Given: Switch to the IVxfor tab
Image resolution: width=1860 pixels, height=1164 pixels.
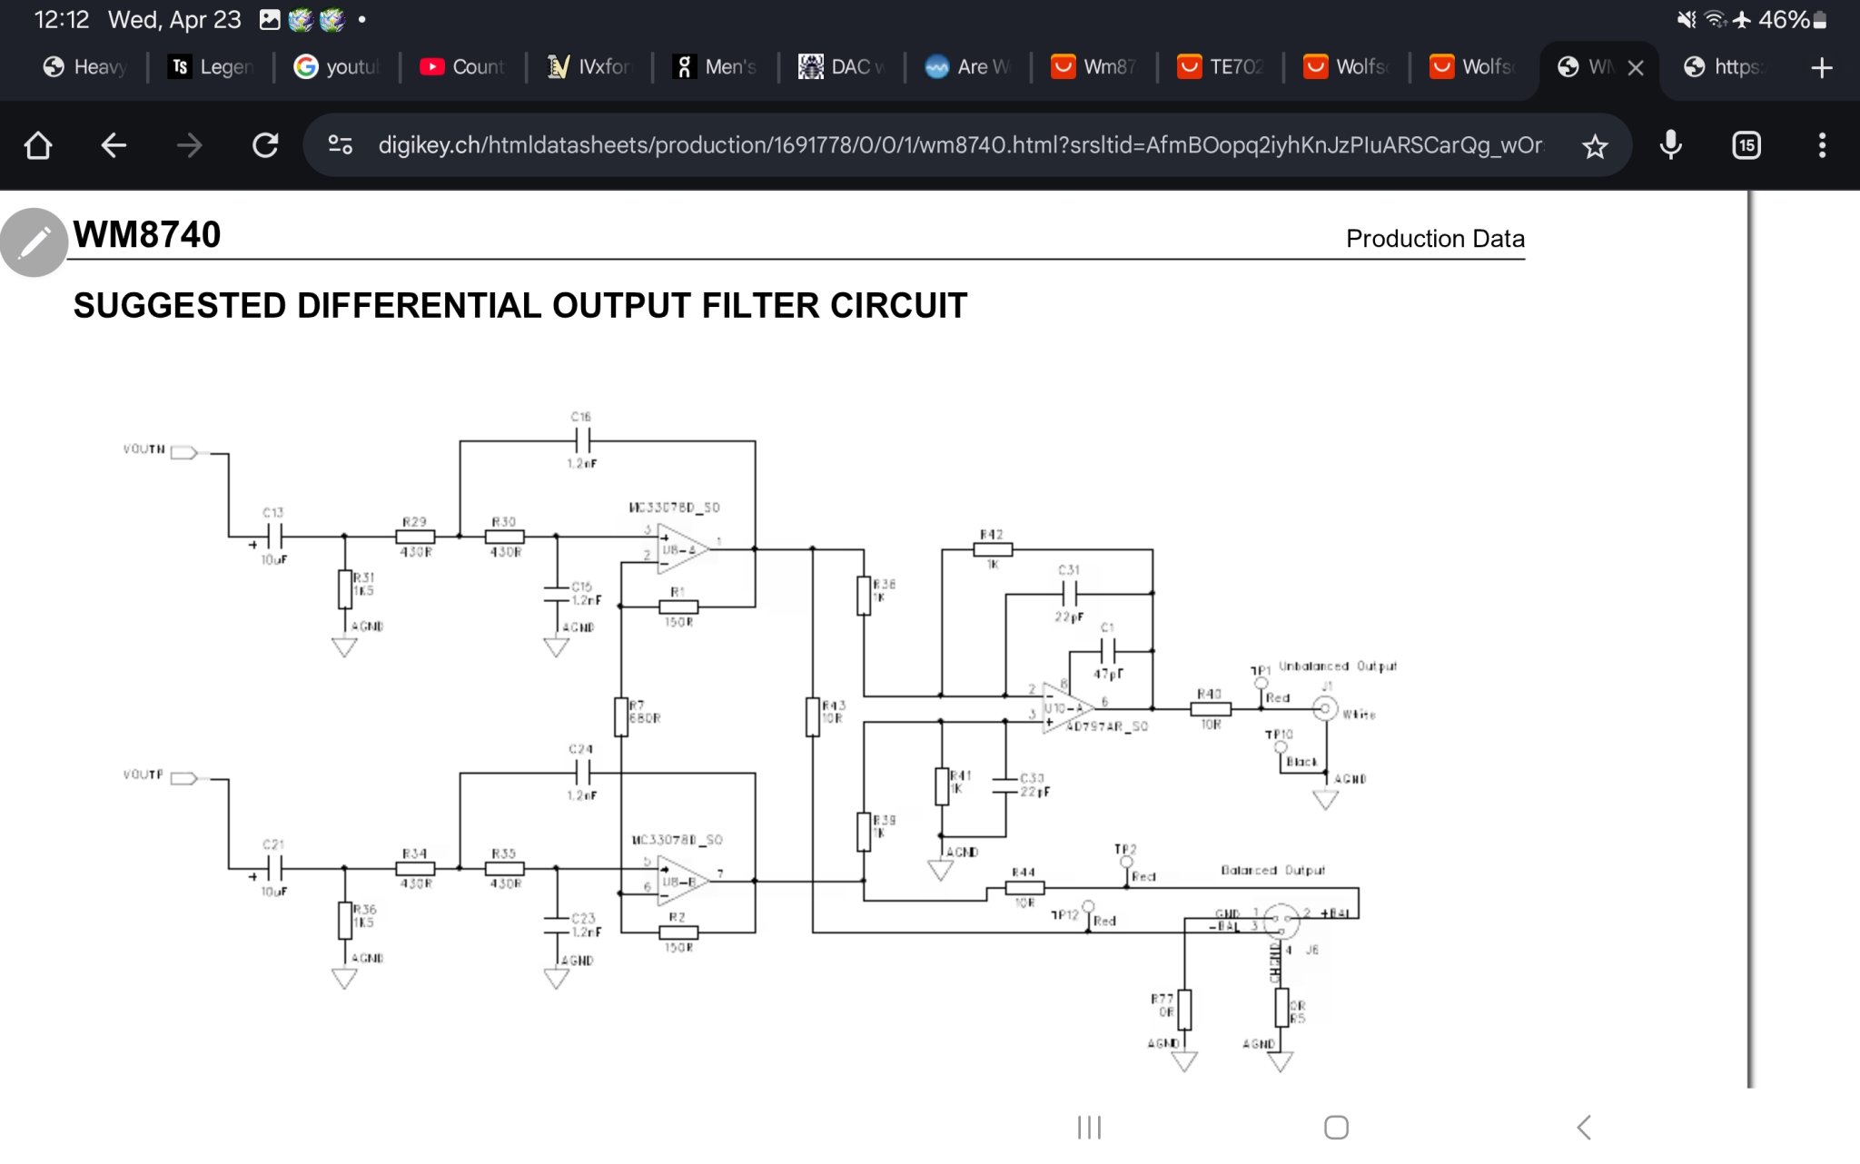Looking at the screenshot, I should 590,67.
